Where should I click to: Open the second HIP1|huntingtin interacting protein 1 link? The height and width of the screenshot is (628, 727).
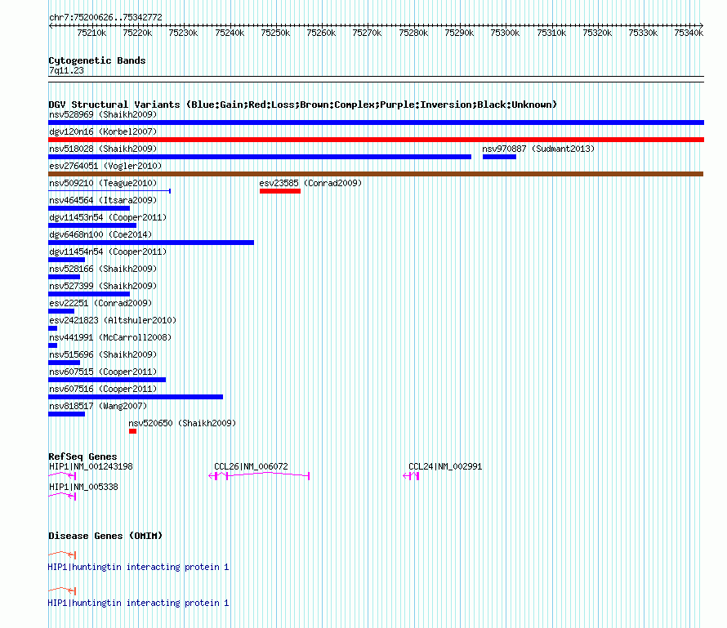point(138,603)
